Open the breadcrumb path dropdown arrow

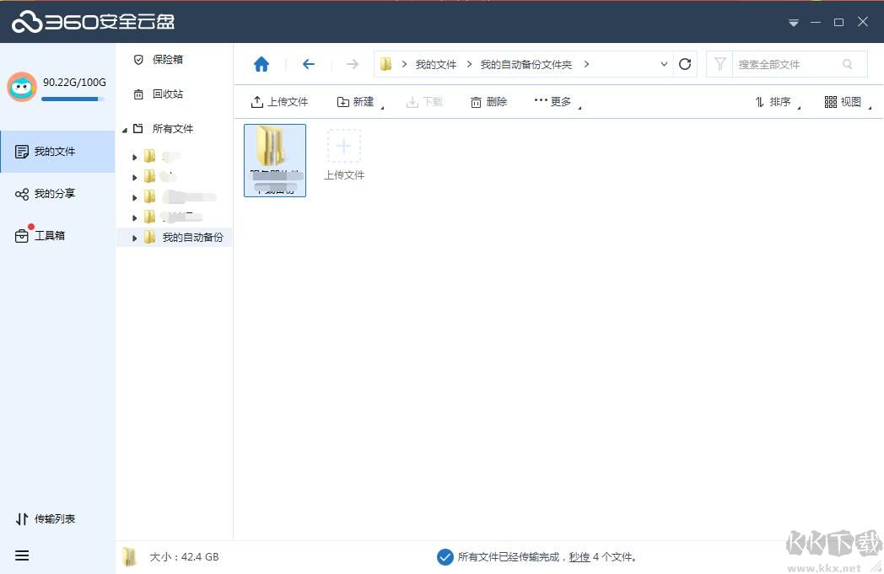(x=664, y=63)
